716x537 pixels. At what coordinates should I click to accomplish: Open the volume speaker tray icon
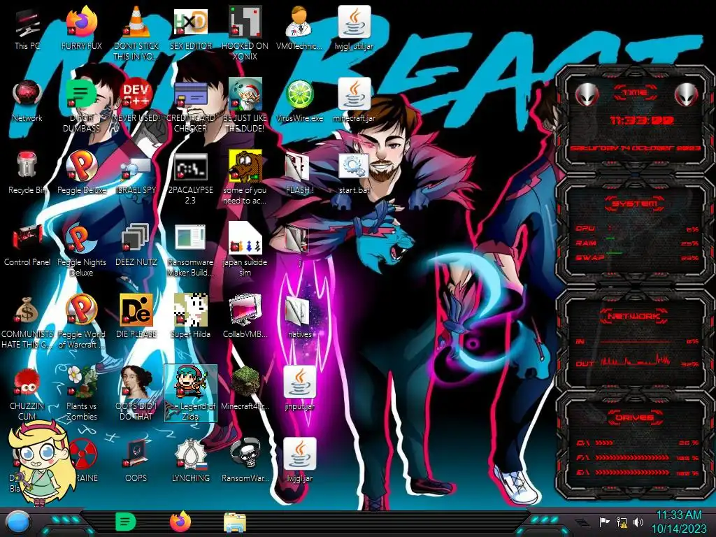(638, 522)
